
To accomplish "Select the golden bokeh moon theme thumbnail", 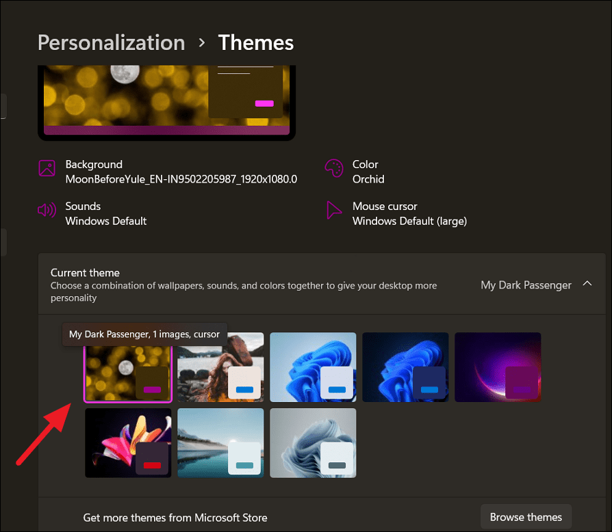I will pos(128,373).
